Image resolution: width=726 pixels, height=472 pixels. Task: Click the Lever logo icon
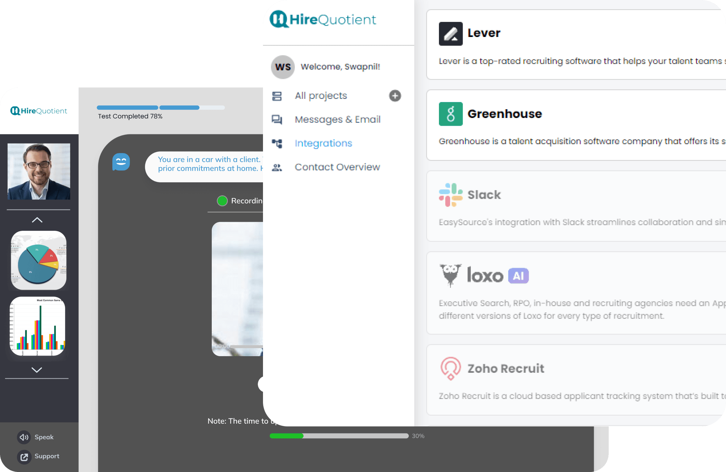(x=451, y=34)
